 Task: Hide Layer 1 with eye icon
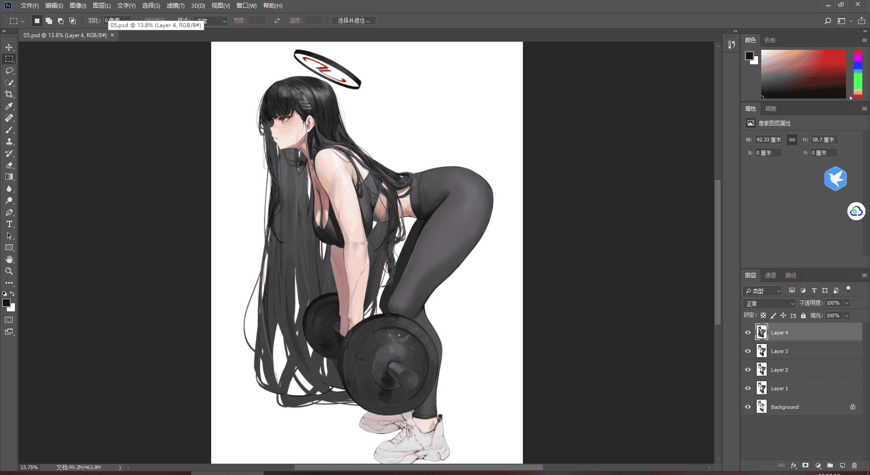pyautogui.click(x=748, y=388)
